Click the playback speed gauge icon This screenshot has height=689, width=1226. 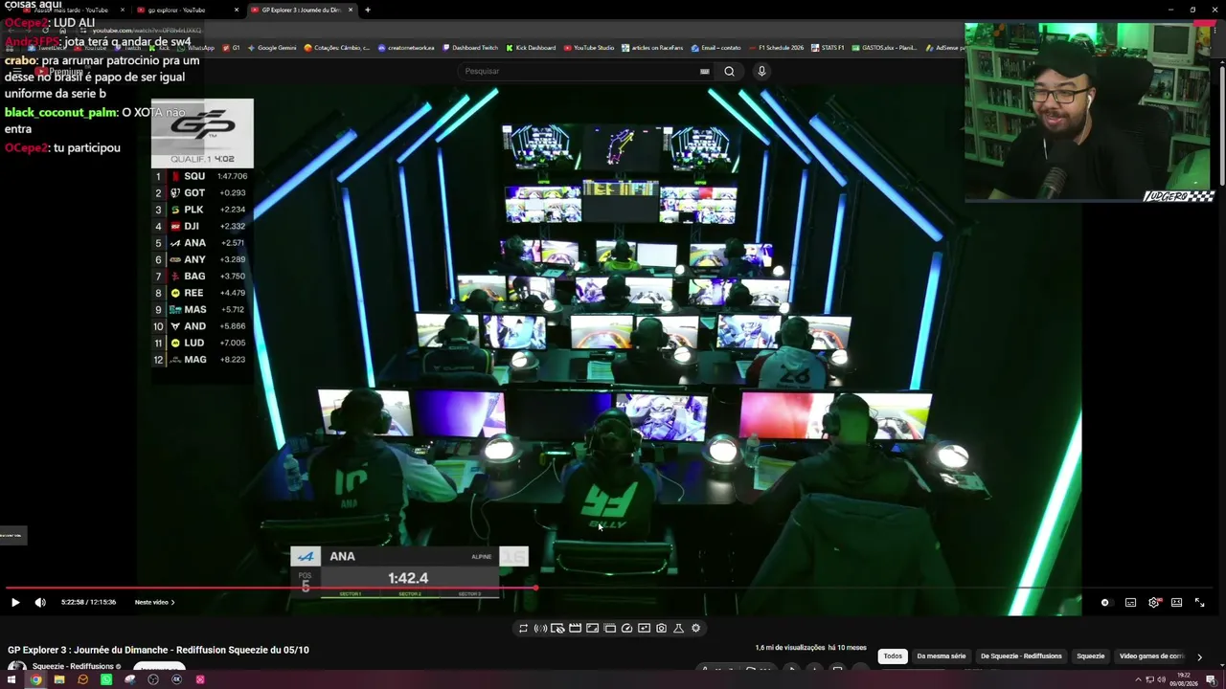[x=626, y=628]
